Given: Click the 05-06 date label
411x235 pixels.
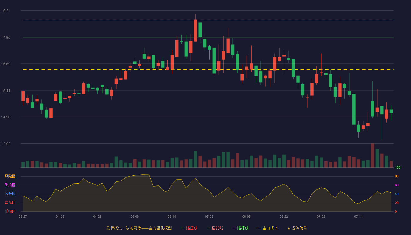Looking at the screenshot, I should click(134, 216).
